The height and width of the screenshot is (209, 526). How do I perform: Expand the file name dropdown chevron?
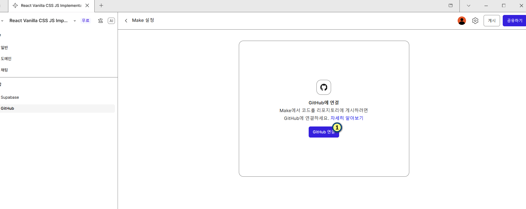pos(75,21)
